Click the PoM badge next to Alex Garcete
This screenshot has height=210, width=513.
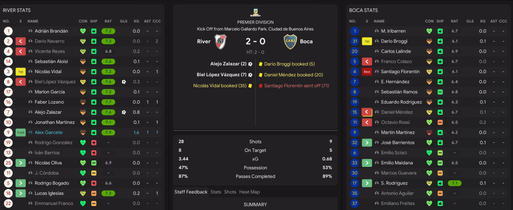(21, 132)
